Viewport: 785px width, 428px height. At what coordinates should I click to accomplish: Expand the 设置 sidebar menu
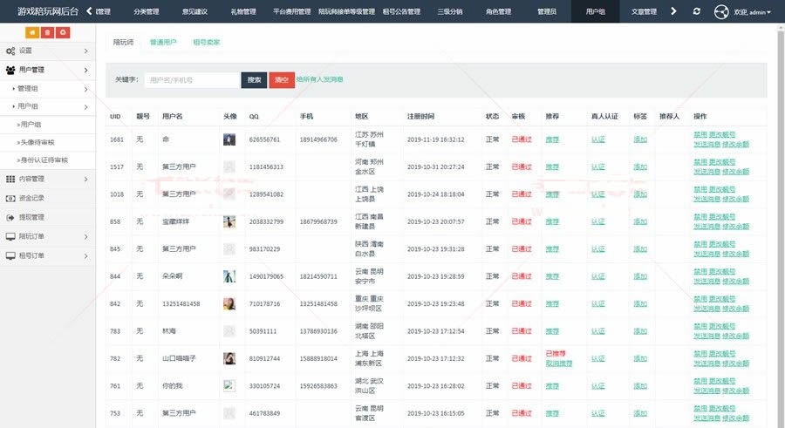pyautogui.click(x=47, y=51)
